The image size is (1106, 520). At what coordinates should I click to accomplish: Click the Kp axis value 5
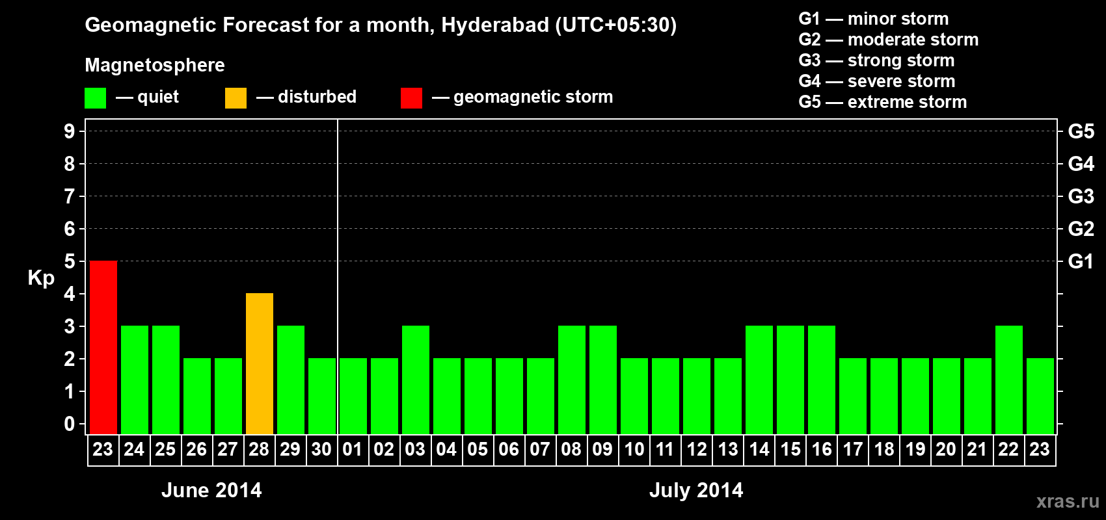coord(70,261)
